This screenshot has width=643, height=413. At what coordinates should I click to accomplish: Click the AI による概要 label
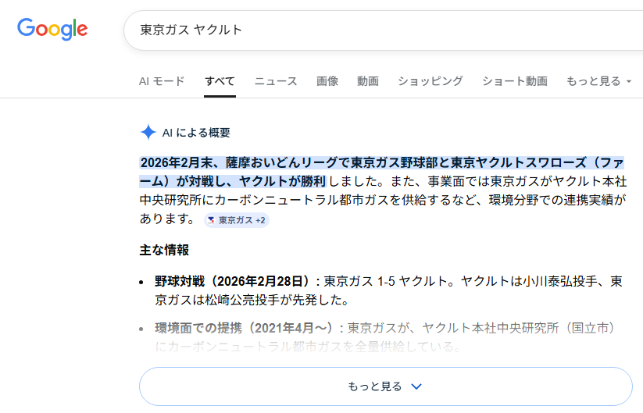tap(196, 133)
